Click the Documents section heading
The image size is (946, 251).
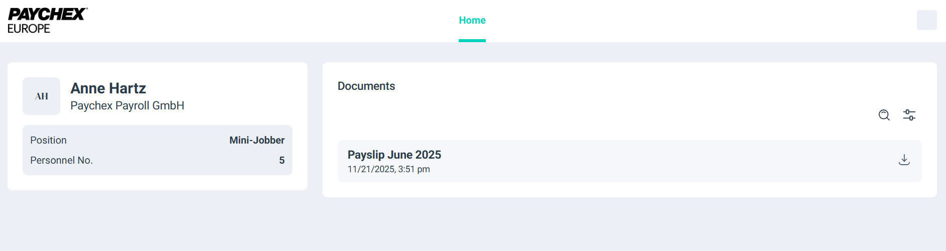coord(366,86)
